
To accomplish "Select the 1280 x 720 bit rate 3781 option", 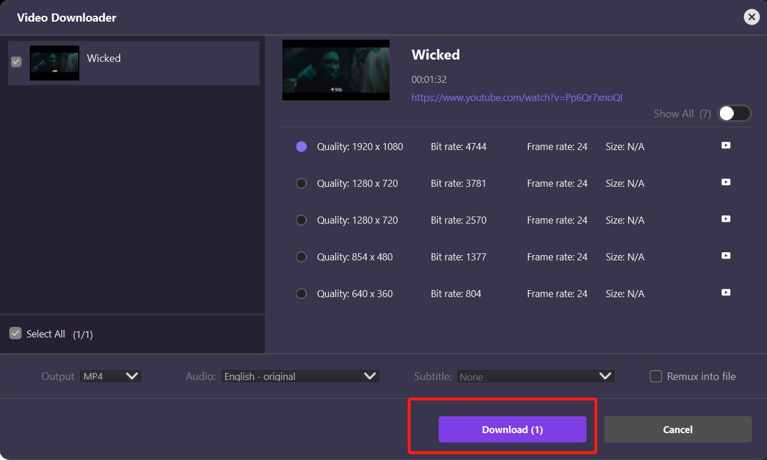I will 302,183.
